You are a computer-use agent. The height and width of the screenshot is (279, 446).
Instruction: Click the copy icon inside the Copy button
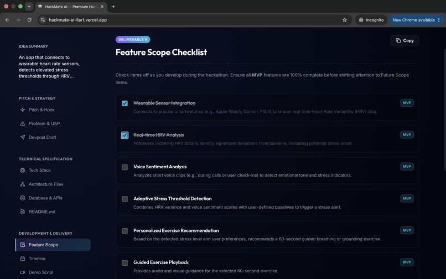point(398,41)
